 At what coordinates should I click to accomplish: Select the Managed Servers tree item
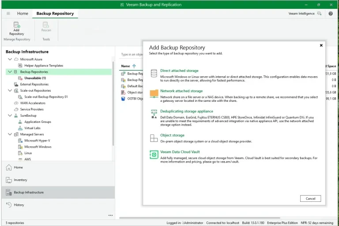32,134
